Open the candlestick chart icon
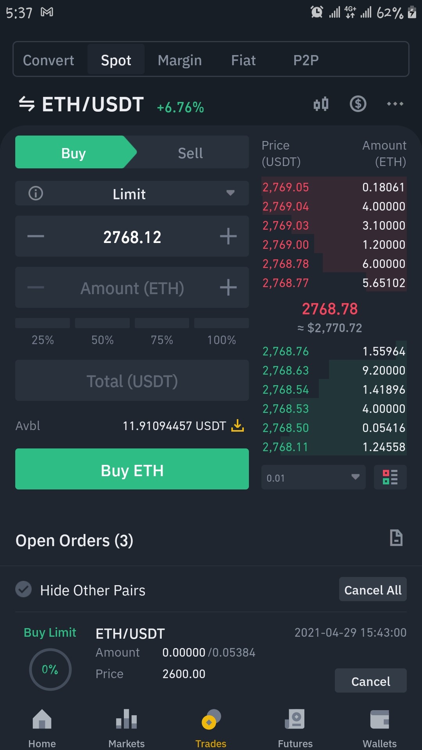 coord(321,104)
